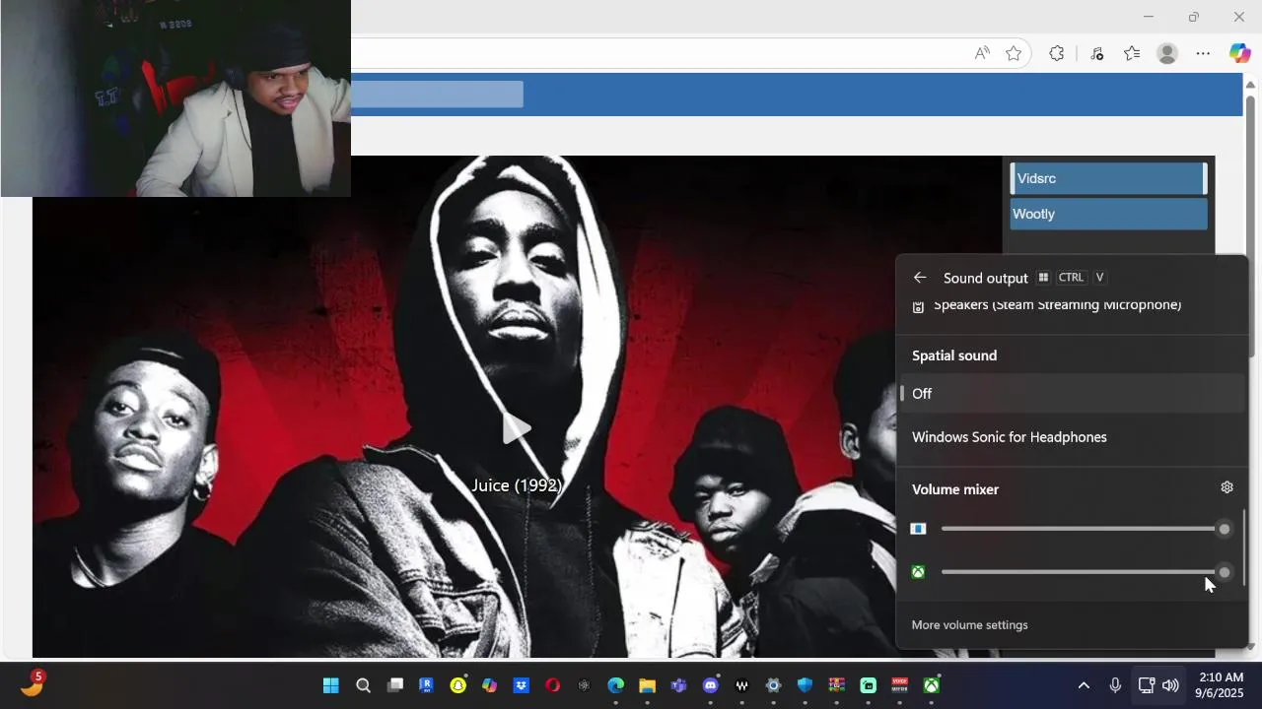Add this page to favorites star

1014,53
